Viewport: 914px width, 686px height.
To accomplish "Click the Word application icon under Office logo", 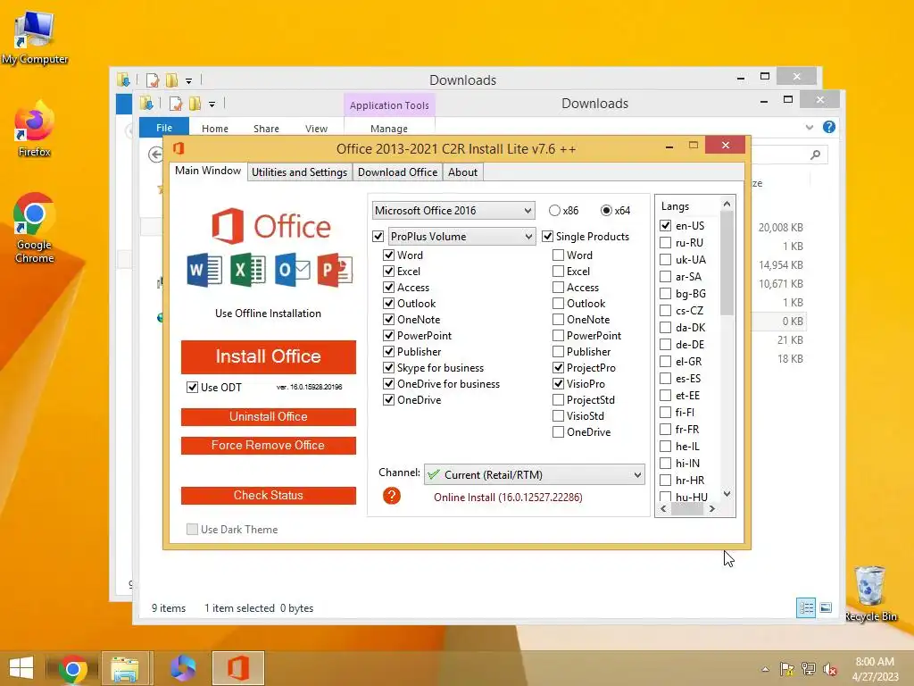I will pos(204,270).
